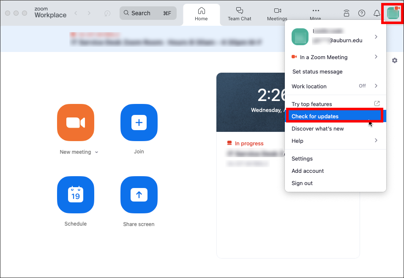Screen dimensions: 404x278
Task: Go to the Meetings tab
Action: coord(277,14)
